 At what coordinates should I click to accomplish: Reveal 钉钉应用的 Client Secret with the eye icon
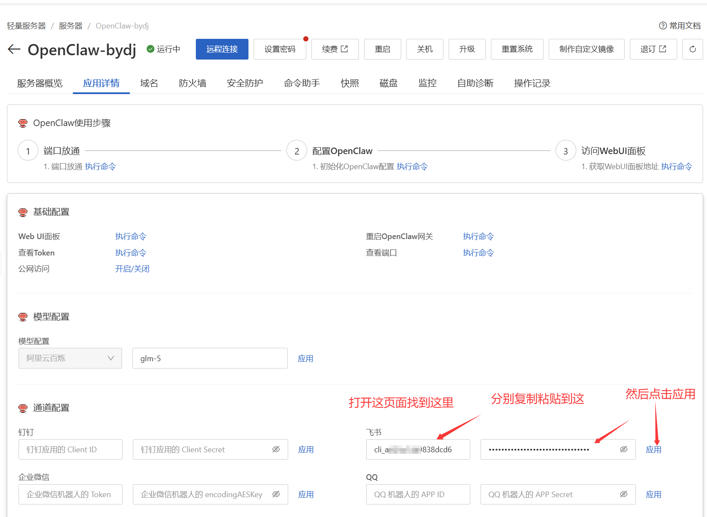coord(277,449)
